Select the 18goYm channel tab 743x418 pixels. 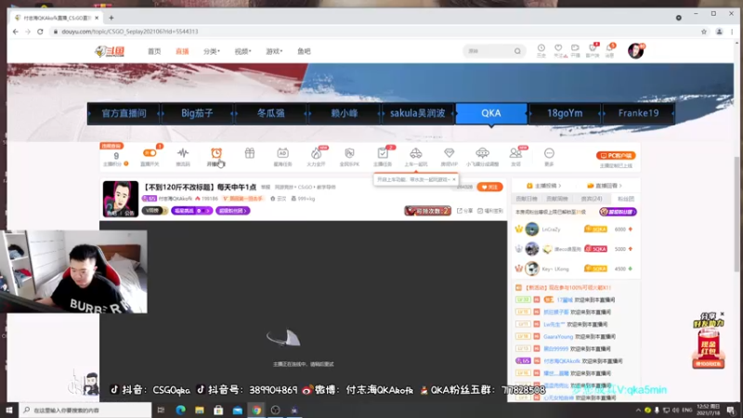click(x=565, y=113)
